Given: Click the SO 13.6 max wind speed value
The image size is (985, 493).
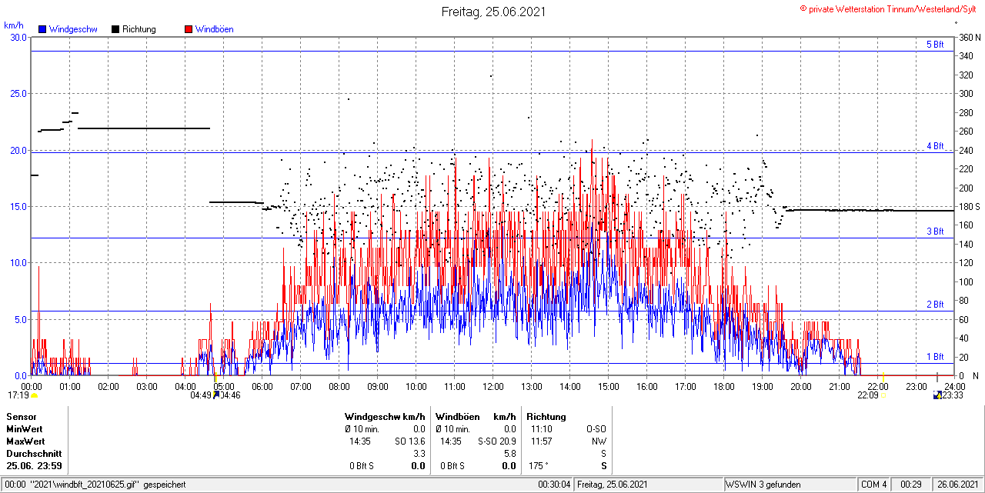Looking at the screenshot, I should click(x=409, y=441).
